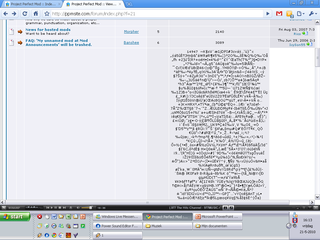Click the horizontal scrollbar left arrow

point(2,202)
